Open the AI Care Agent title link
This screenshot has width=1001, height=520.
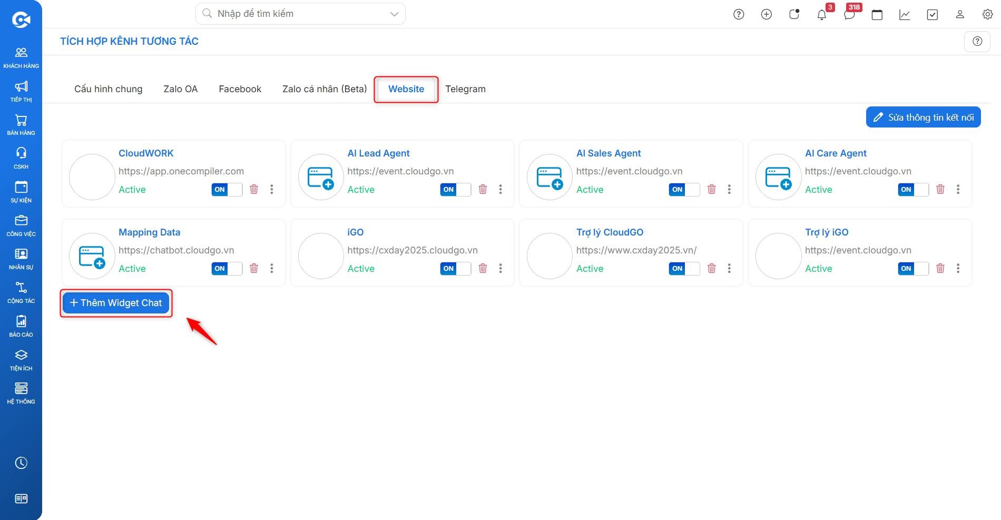(x=836, y=153)
